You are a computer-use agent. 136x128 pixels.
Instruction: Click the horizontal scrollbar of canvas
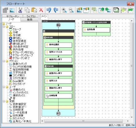(83, 121)
